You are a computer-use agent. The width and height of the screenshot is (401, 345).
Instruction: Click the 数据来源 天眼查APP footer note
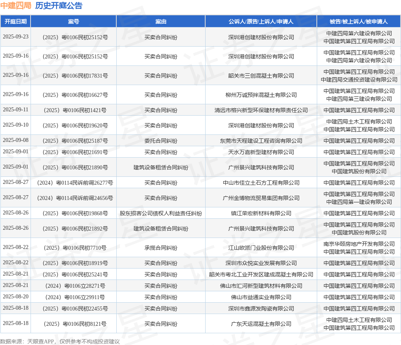pyautogui.click(x=60, y=341)
